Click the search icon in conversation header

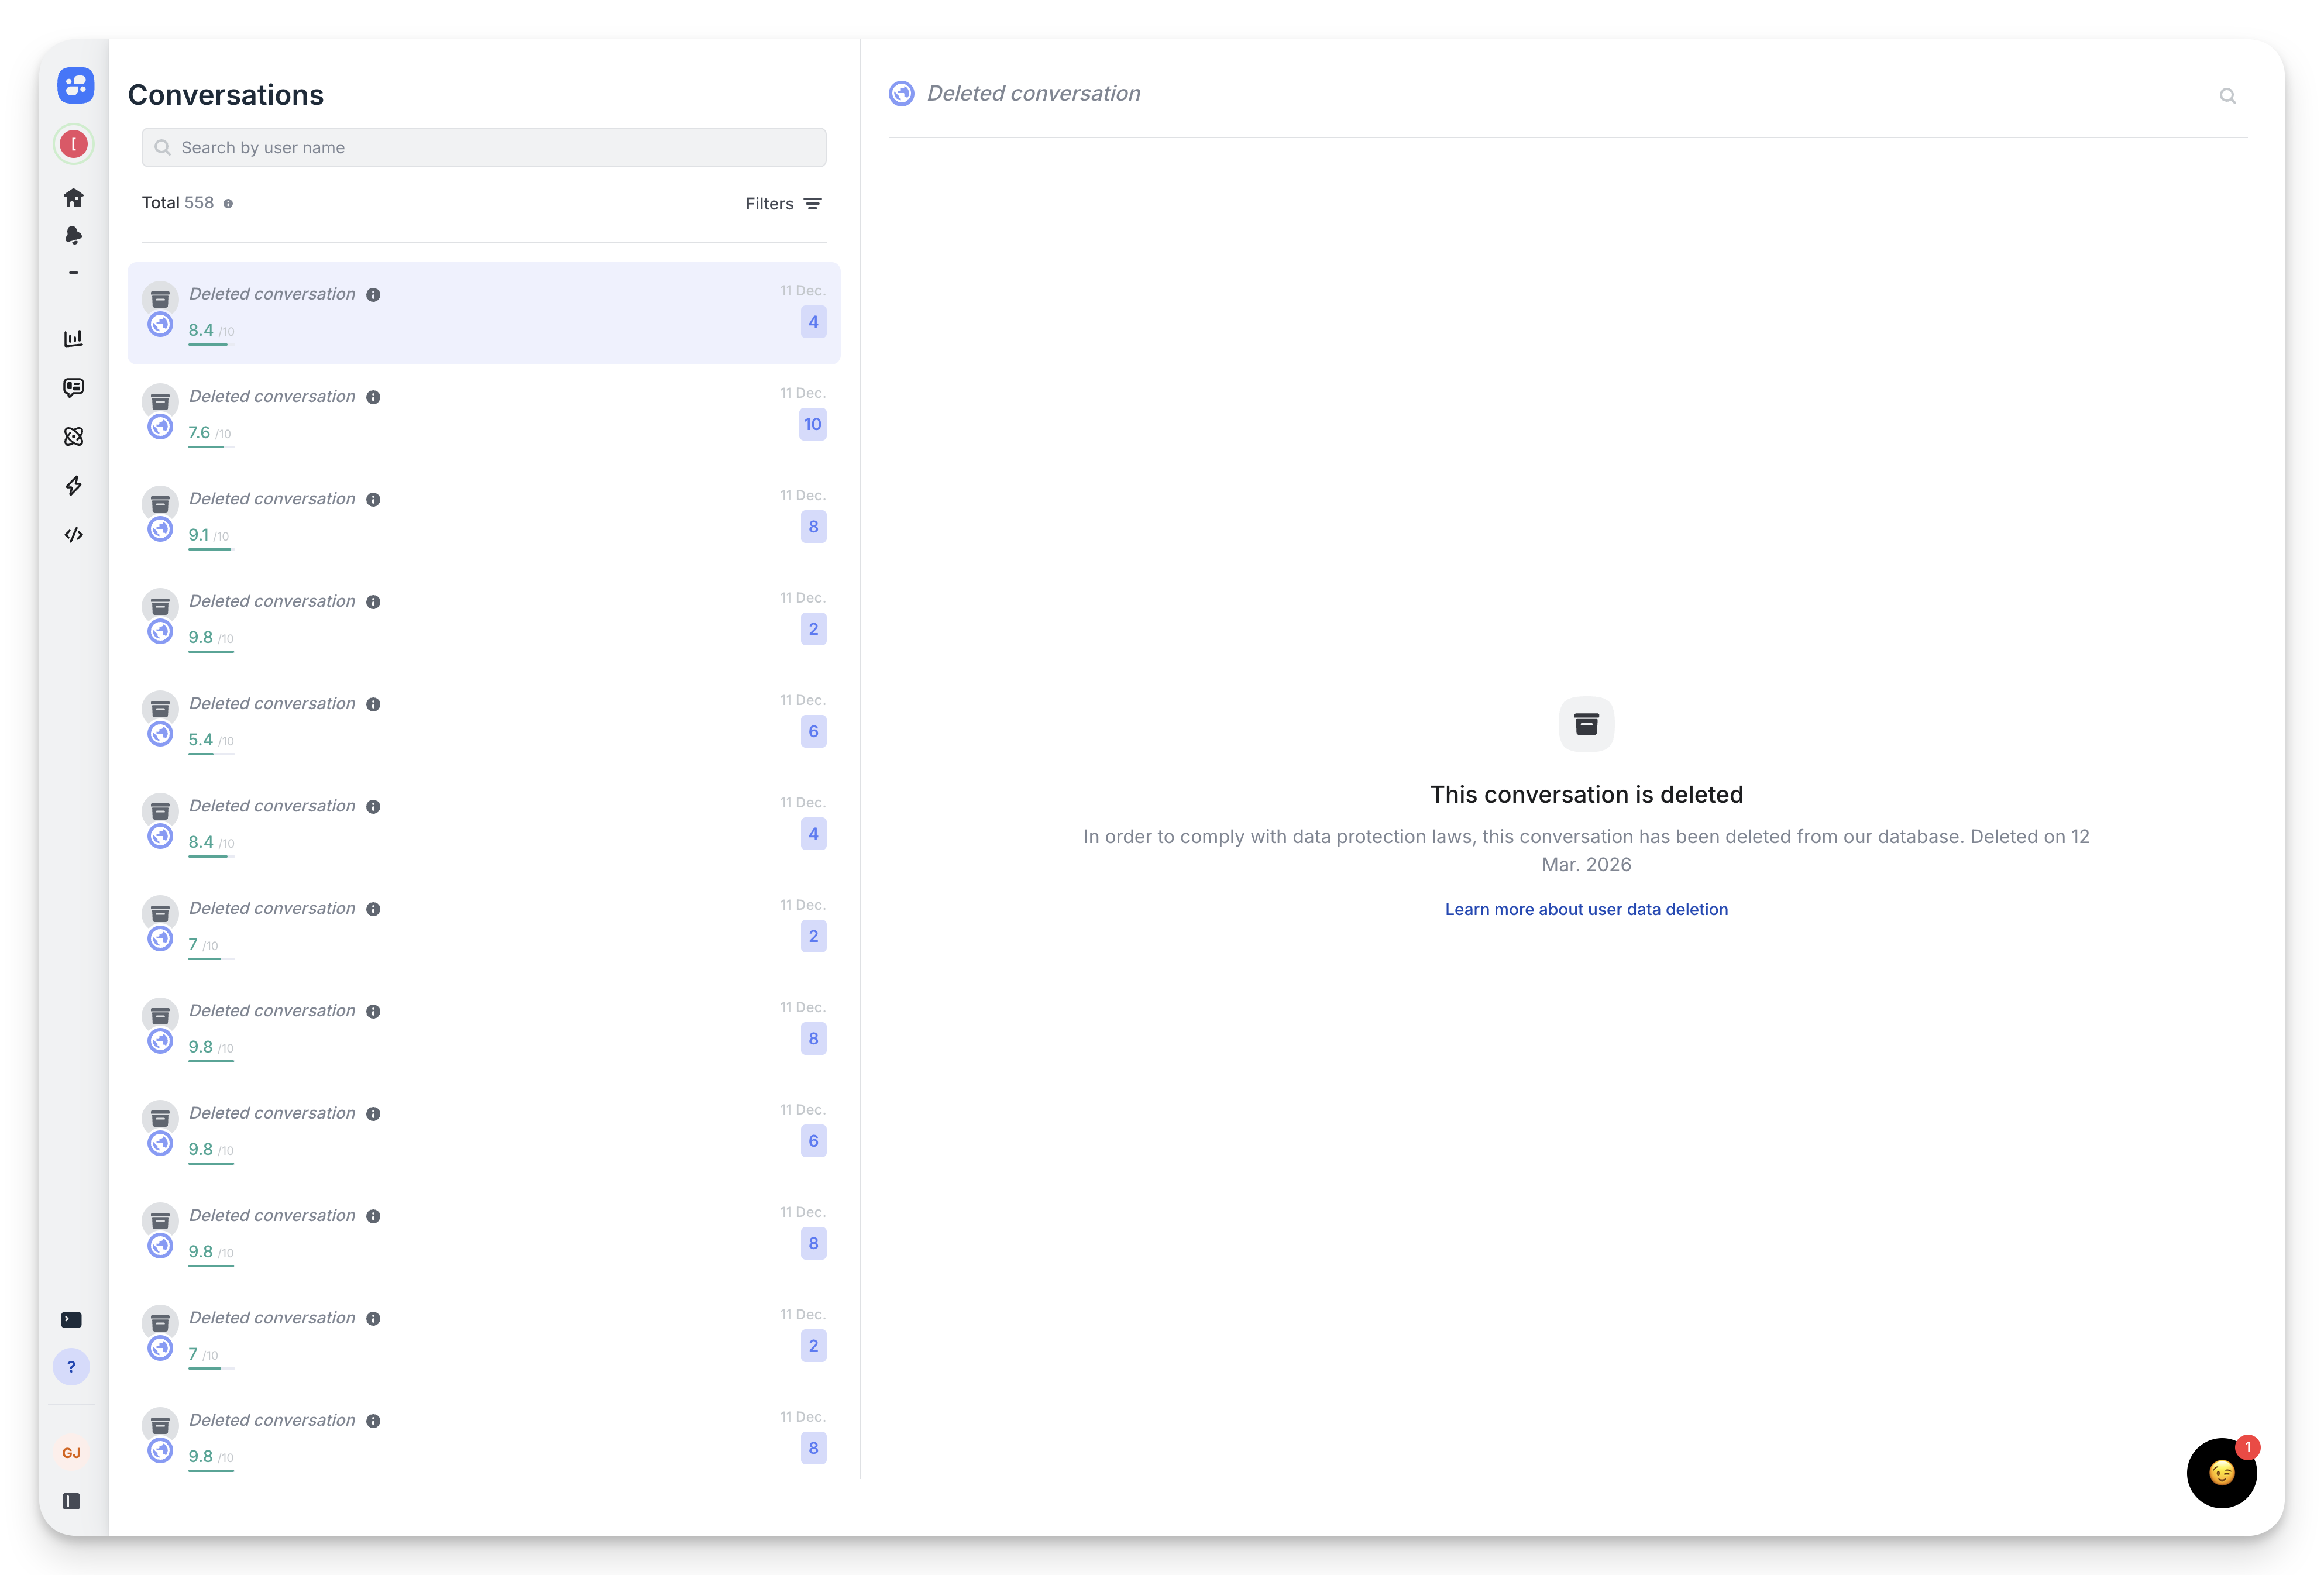pos(2227,96)
